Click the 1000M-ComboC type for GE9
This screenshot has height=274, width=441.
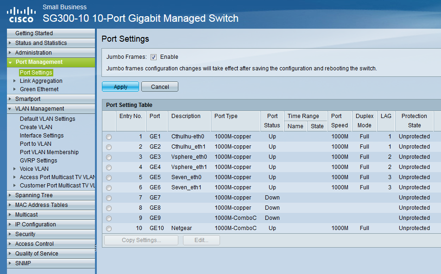pos(236,218)
